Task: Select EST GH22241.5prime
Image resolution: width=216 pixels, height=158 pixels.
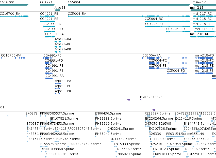Action: pos(121,129)
